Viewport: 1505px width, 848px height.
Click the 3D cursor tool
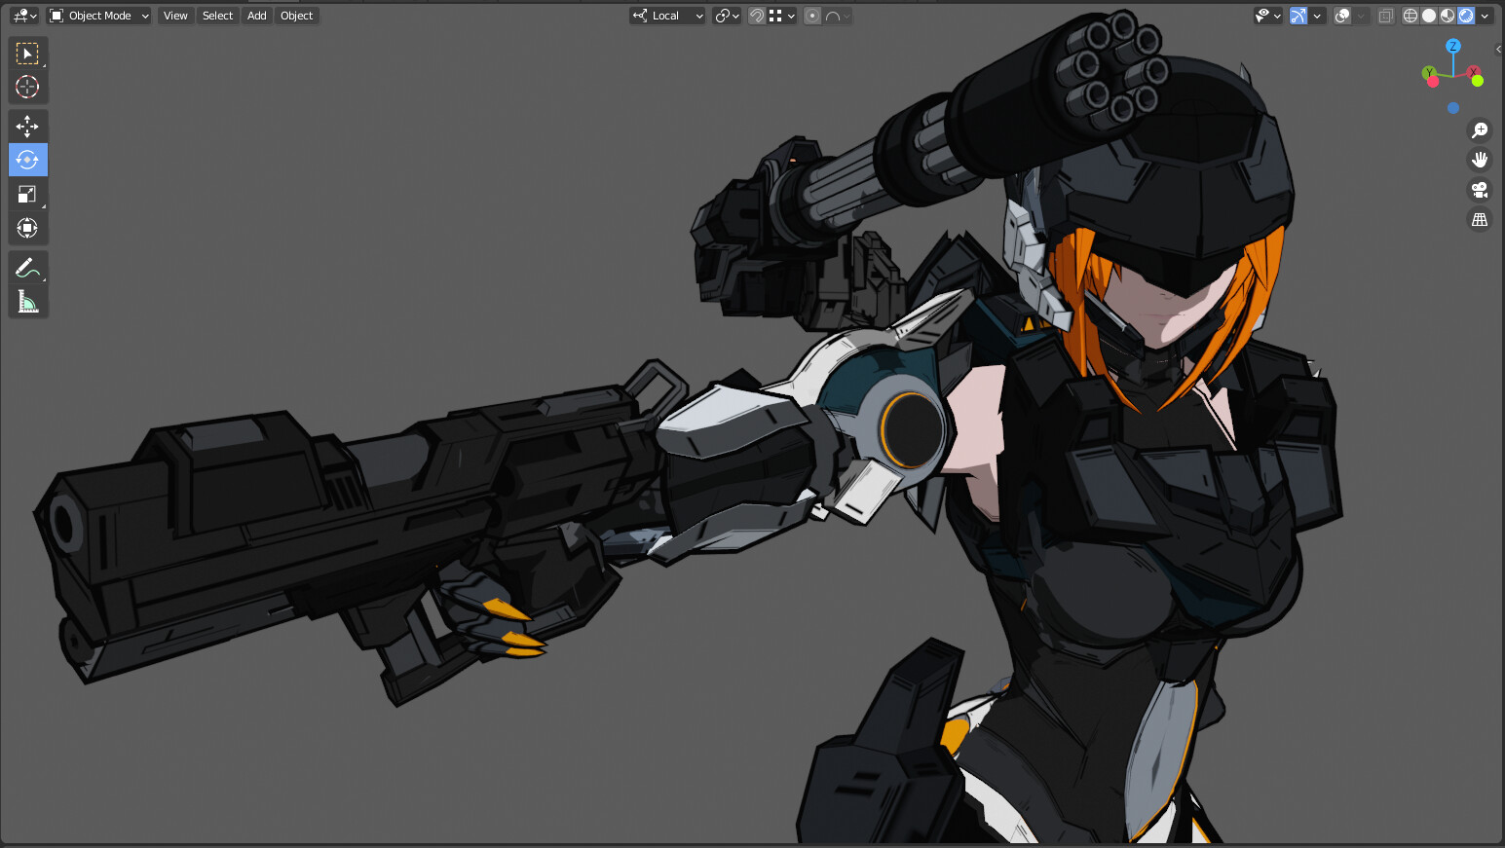27,87
